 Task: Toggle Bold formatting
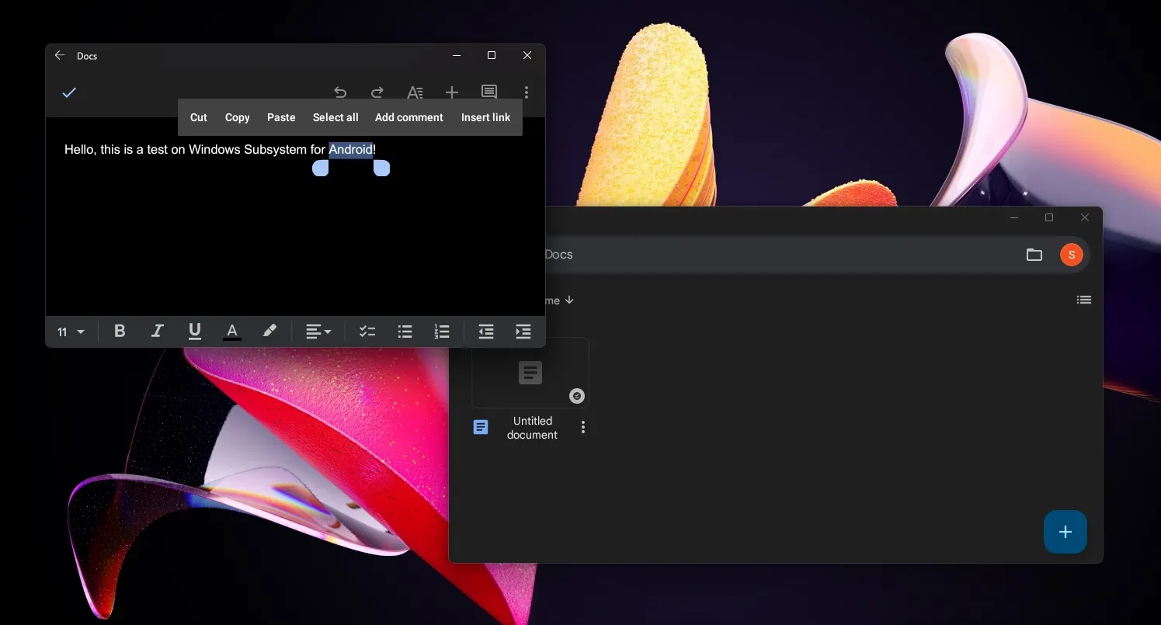[x=120, y=332]
